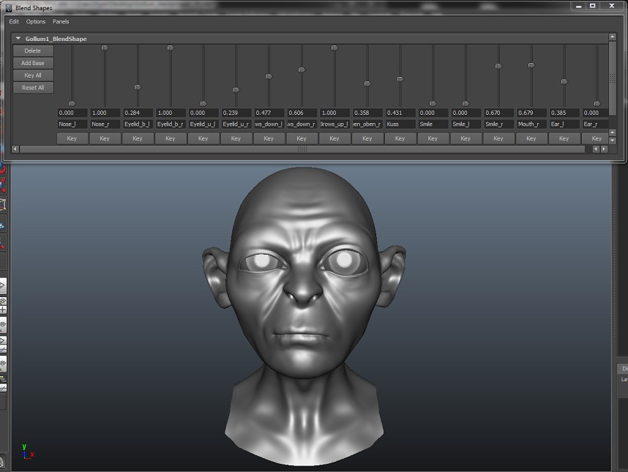Screen dimensions: 628x472
Task: Click the Eyelid_b_r name field
Action: click(x=171, y=124)
